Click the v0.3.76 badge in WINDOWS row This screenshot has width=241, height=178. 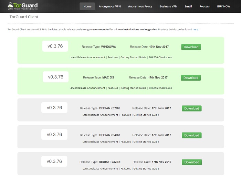[55, 46]
